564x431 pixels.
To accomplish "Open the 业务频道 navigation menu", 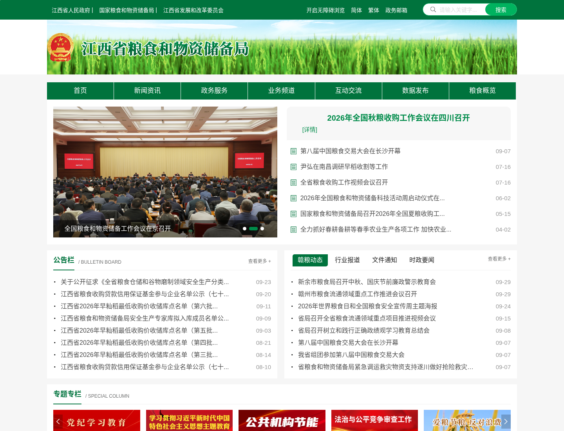I will [x=281, y=91].
